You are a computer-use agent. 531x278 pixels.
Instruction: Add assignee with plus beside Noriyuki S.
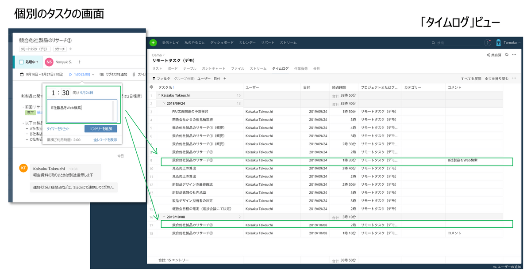[79, 62]
